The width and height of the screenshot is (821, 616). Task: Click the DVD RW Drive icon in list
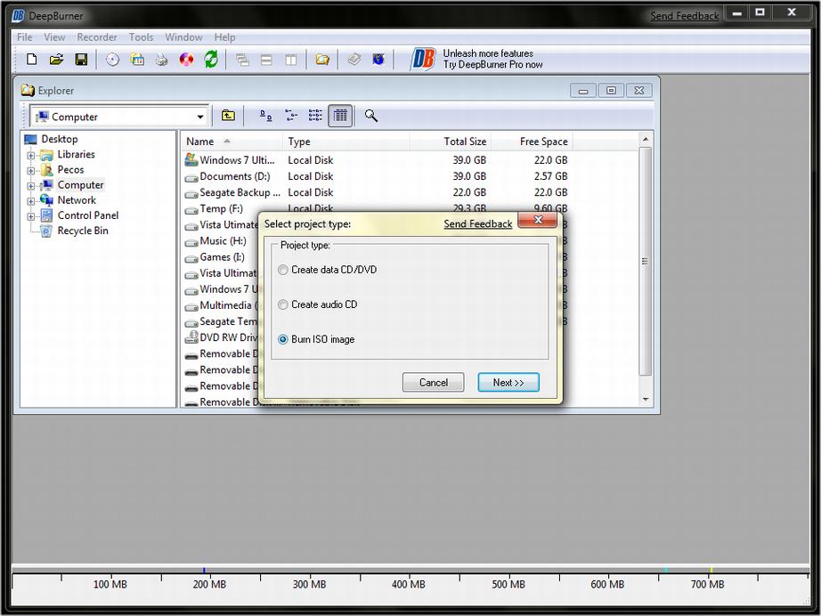[x=191, y=337]
